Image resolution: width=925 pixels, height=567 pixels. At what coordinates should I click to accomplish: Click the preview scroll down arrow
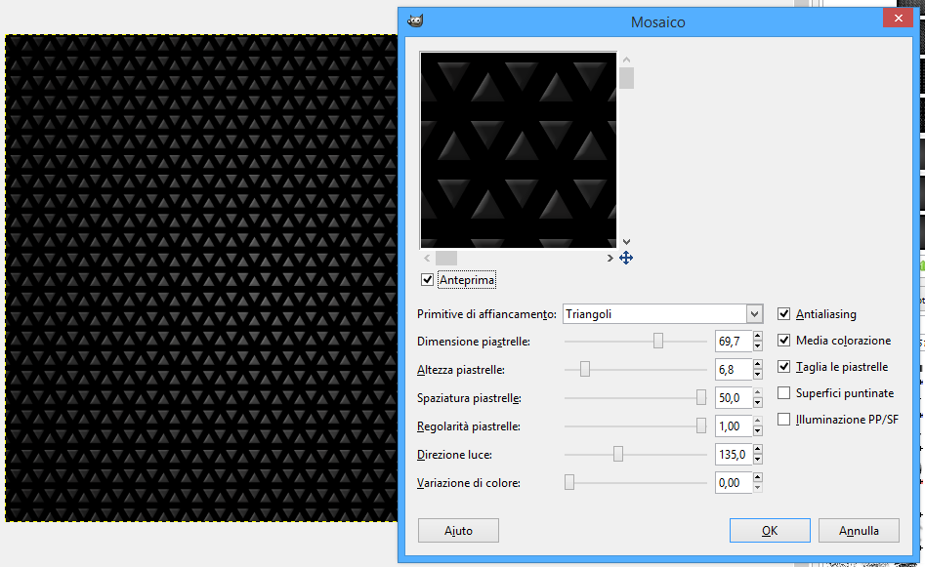[x=626, y=242]
